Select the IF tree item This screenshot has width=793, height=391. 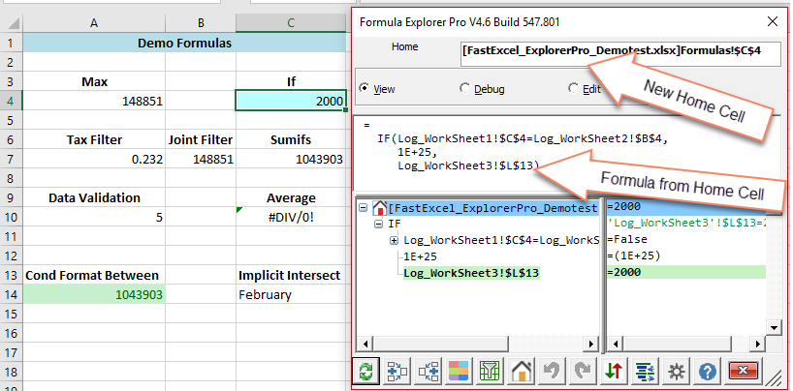point(394,224)
